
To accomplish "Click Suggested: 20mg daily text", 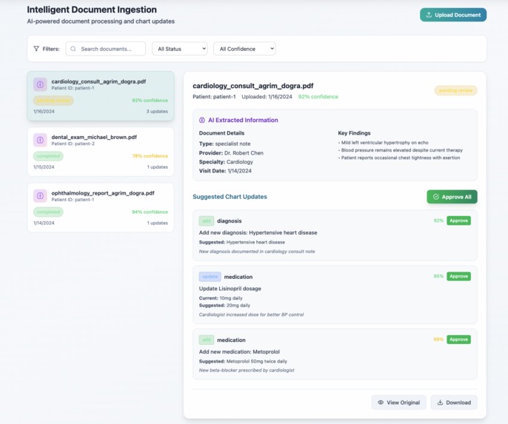I will 224,305.
